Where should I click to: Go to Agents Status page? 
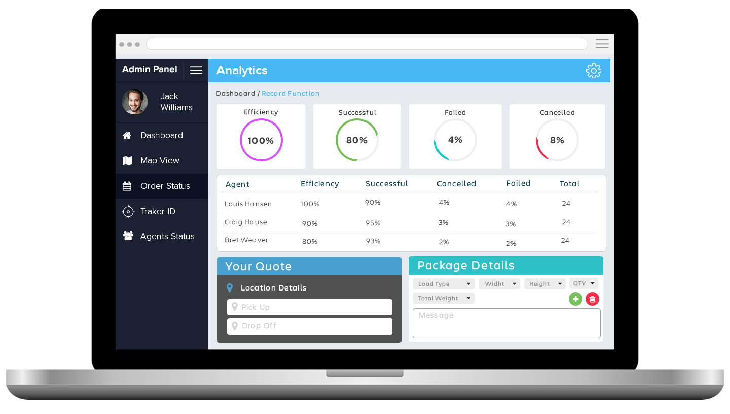tap(167, 237)
